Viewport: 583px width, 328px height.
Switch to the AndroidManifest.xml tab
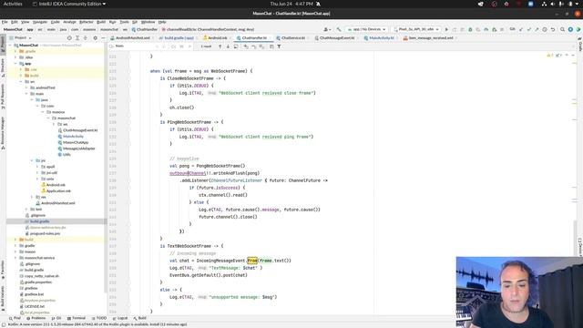coord(132,38)
